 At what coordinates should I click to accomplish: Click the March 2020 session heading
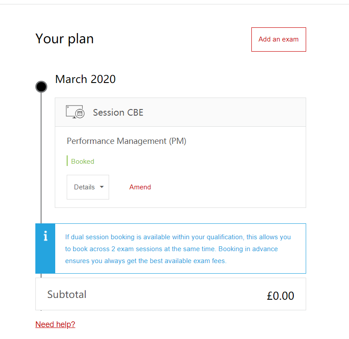pos(85,79)
